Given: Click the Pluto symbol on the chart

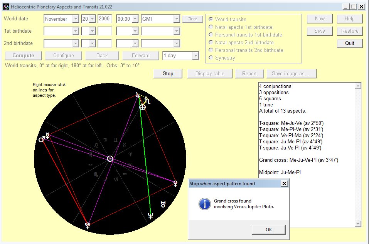Looking at the screenshot, I should [88, 226].
